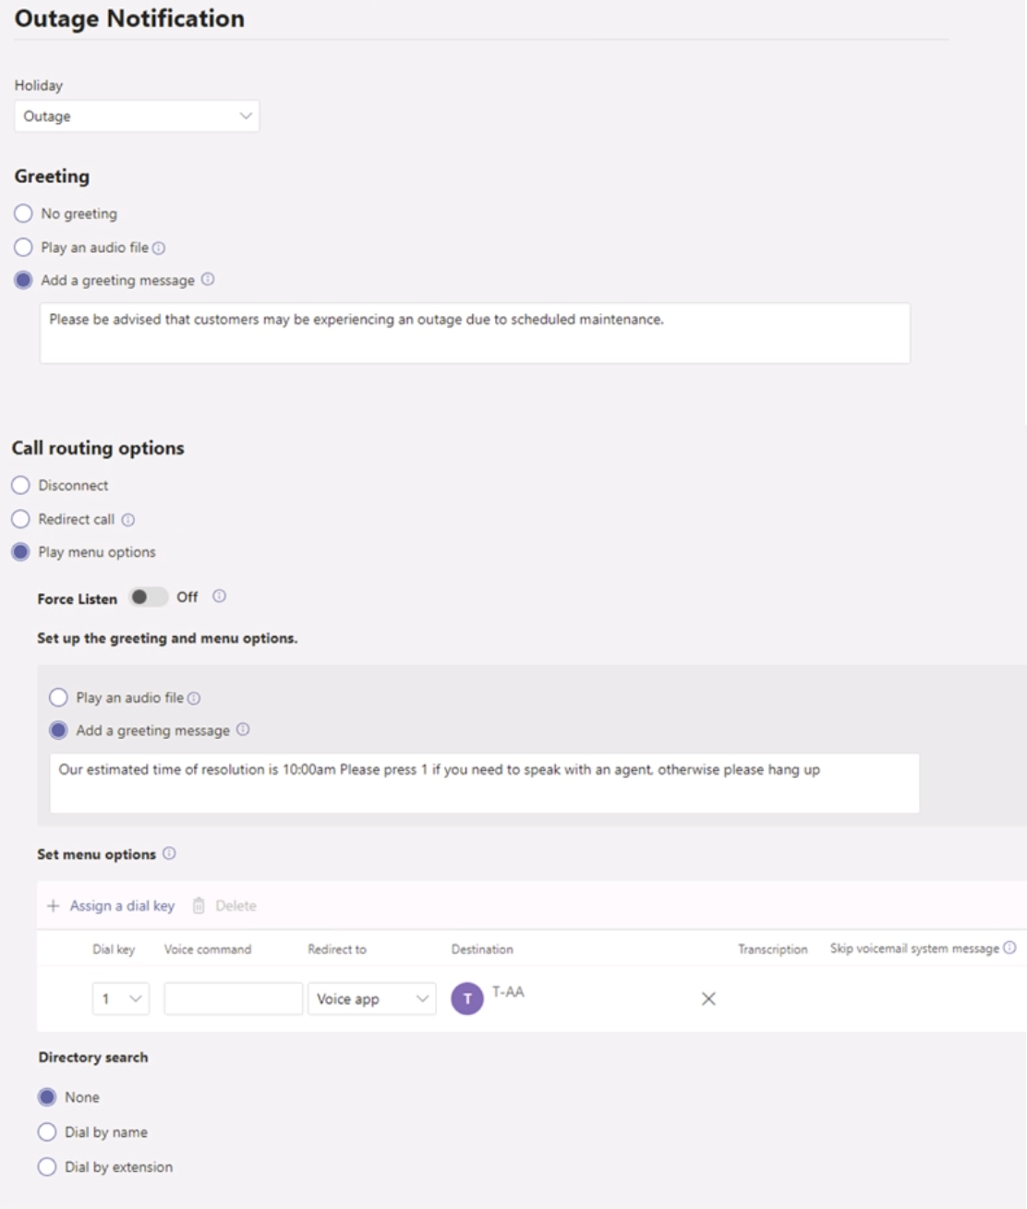Click info icon beside Play an audio file greeting
The width and height of the screenshot is (1027, 1209).
[x=159, y=248]
